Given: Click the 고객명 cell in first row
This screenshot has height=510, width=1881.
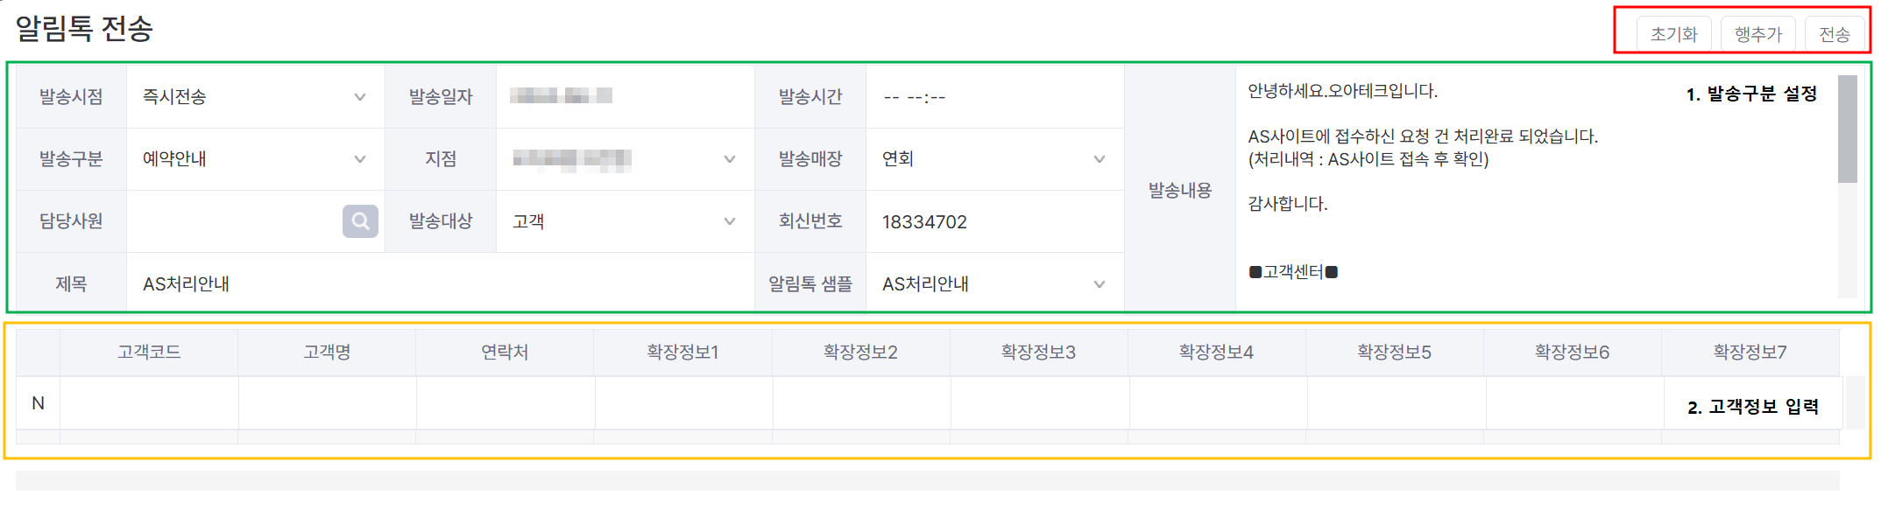Looking at the screenshot, I should click(x=327, y=403).
